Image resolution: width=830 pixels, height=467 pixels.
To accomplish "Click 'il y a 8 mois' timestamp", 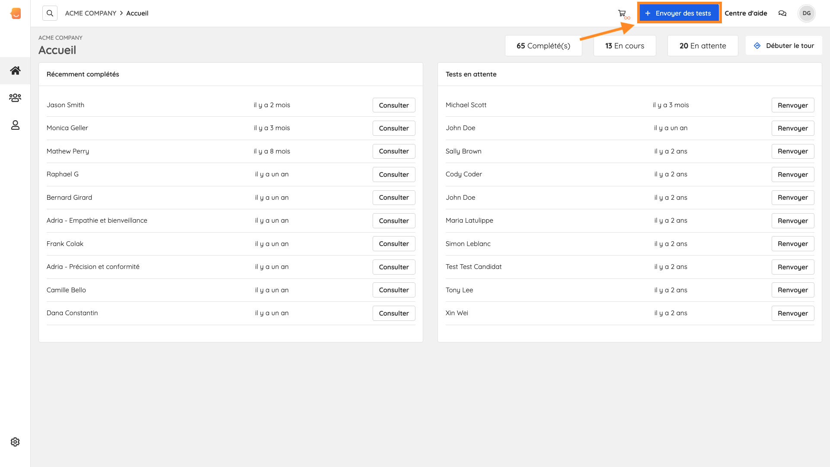I will pyautogui.click(x=272, y=151).
